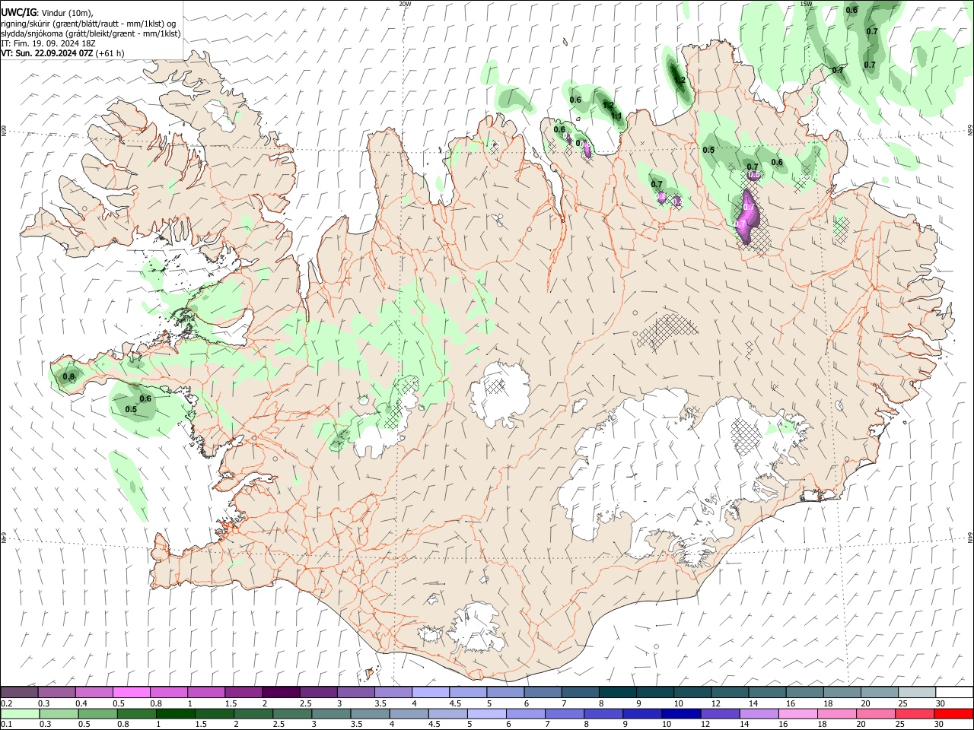
Task: Select lower legend green swatch at 0.5
Action: (x=97, y=713)
